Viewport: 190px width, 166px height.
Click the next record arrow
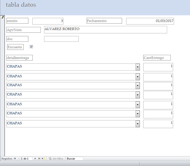coord(35,158)
